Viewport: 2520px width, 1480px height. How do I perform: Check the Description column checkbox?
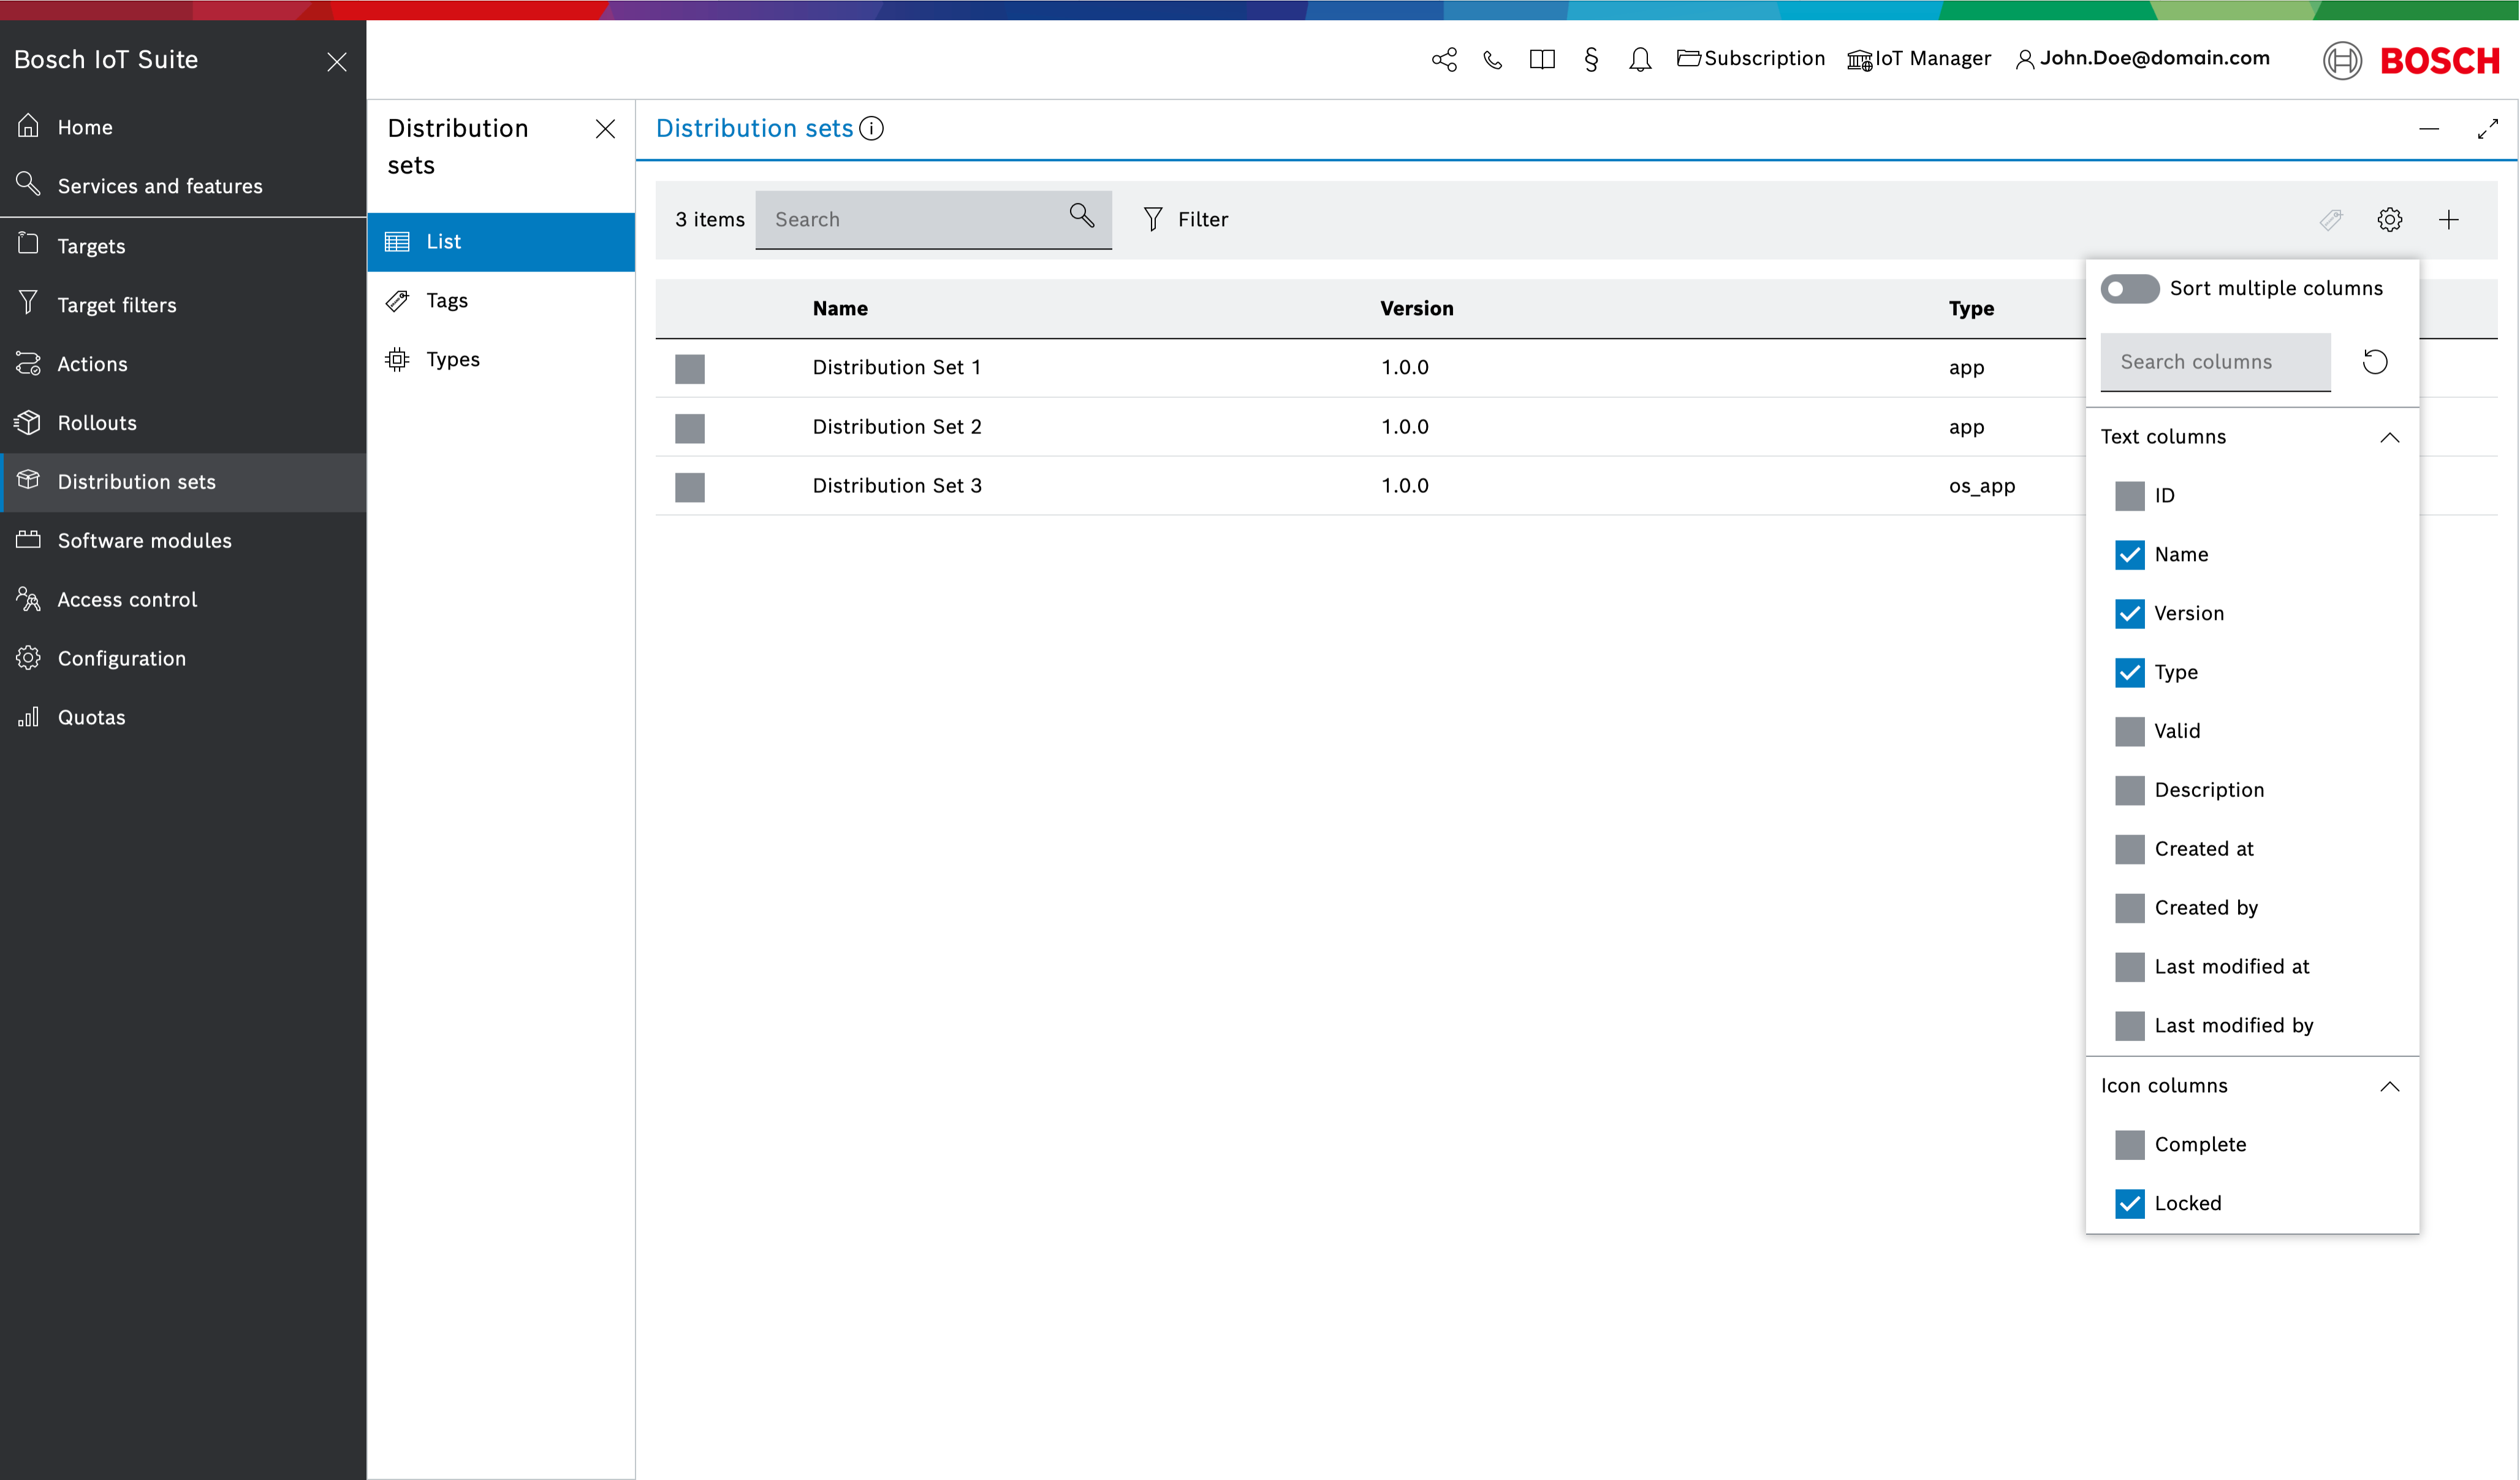tap(2130, 790)
